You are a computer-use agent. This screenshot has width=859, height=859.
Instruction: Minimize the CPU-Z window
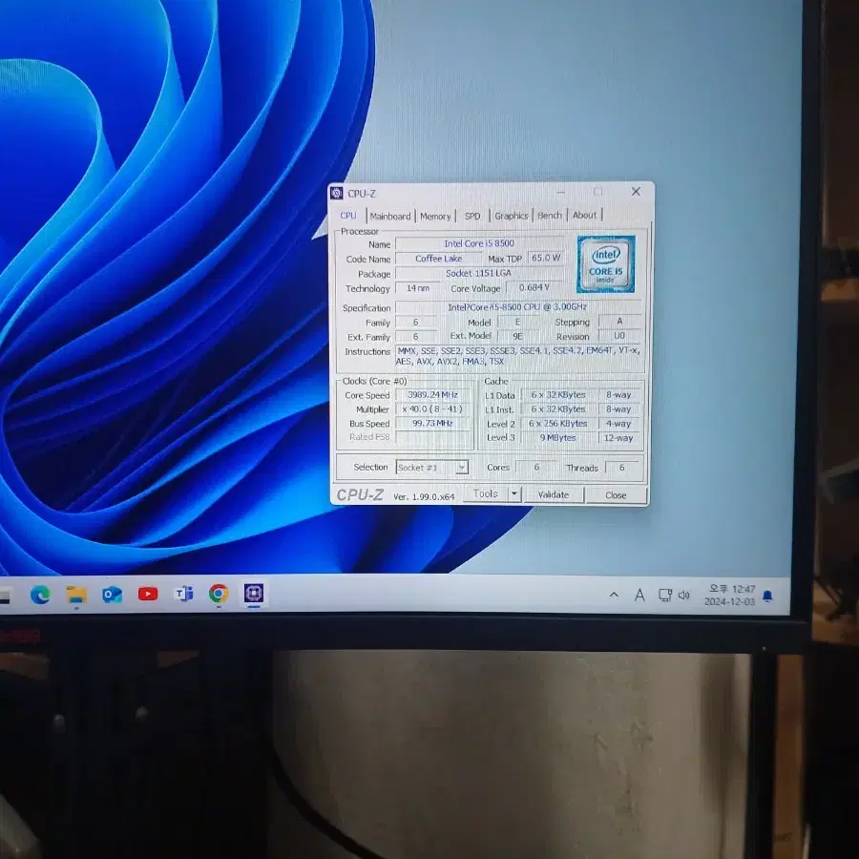pos(561,192)
